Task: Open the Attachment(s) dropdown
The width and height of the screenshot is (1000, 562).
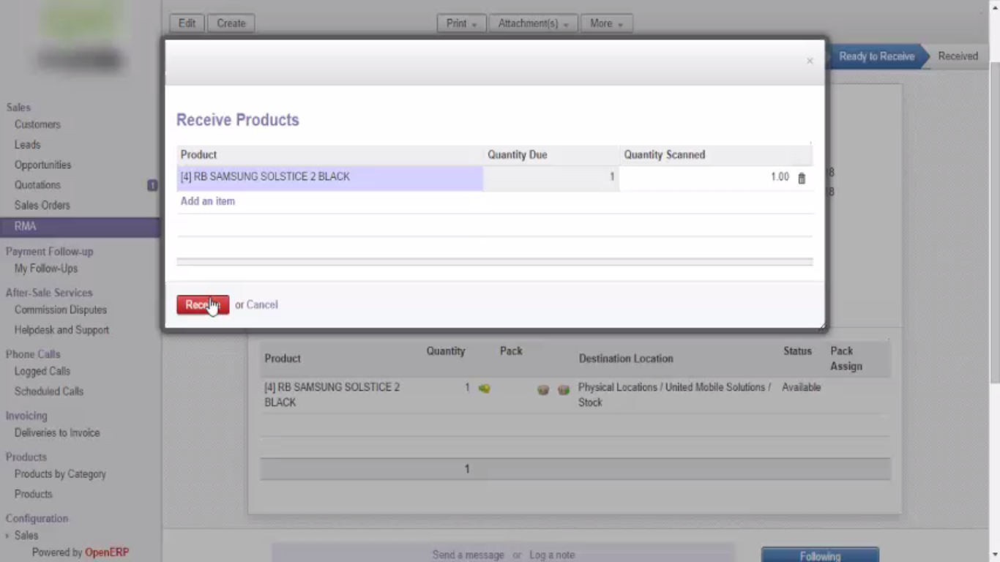Action: 534,23
